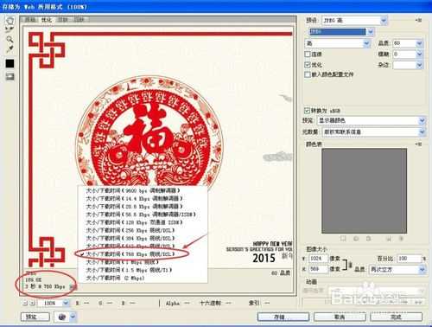Choose 1 Mbps 缆线 menu entry
Screen dimensions: 432x327
coord(143,262)
